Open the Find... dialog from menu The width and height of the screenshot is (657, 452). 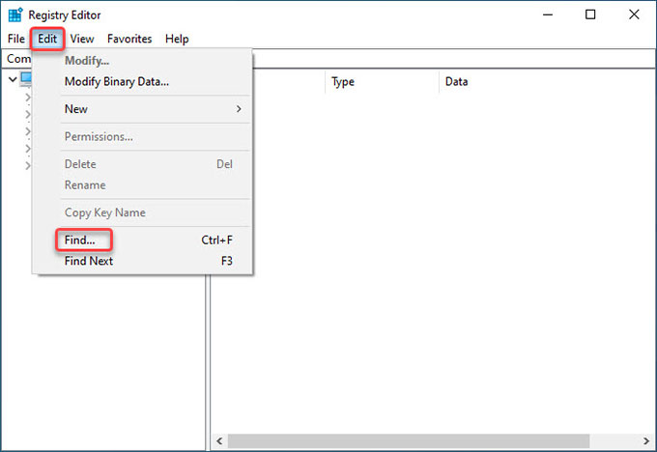point(142,240)
